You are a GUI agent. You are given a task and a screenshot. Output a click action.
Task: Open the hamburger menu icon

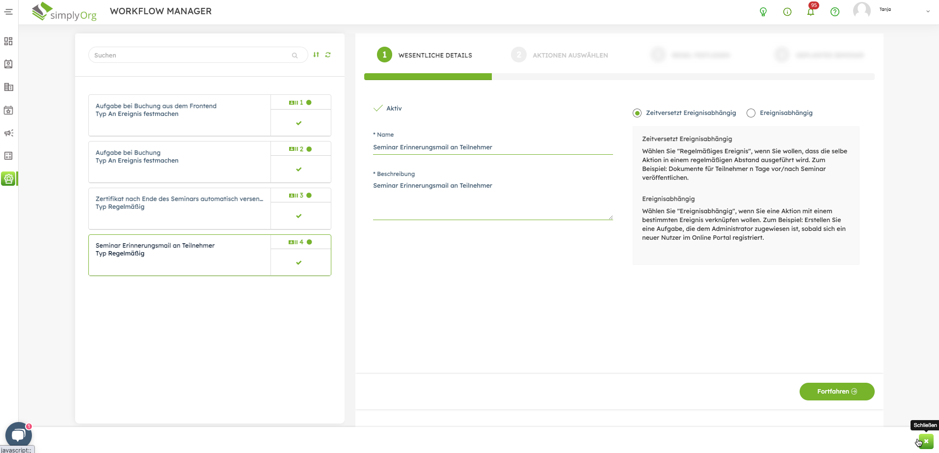click(x=9, y=12)
